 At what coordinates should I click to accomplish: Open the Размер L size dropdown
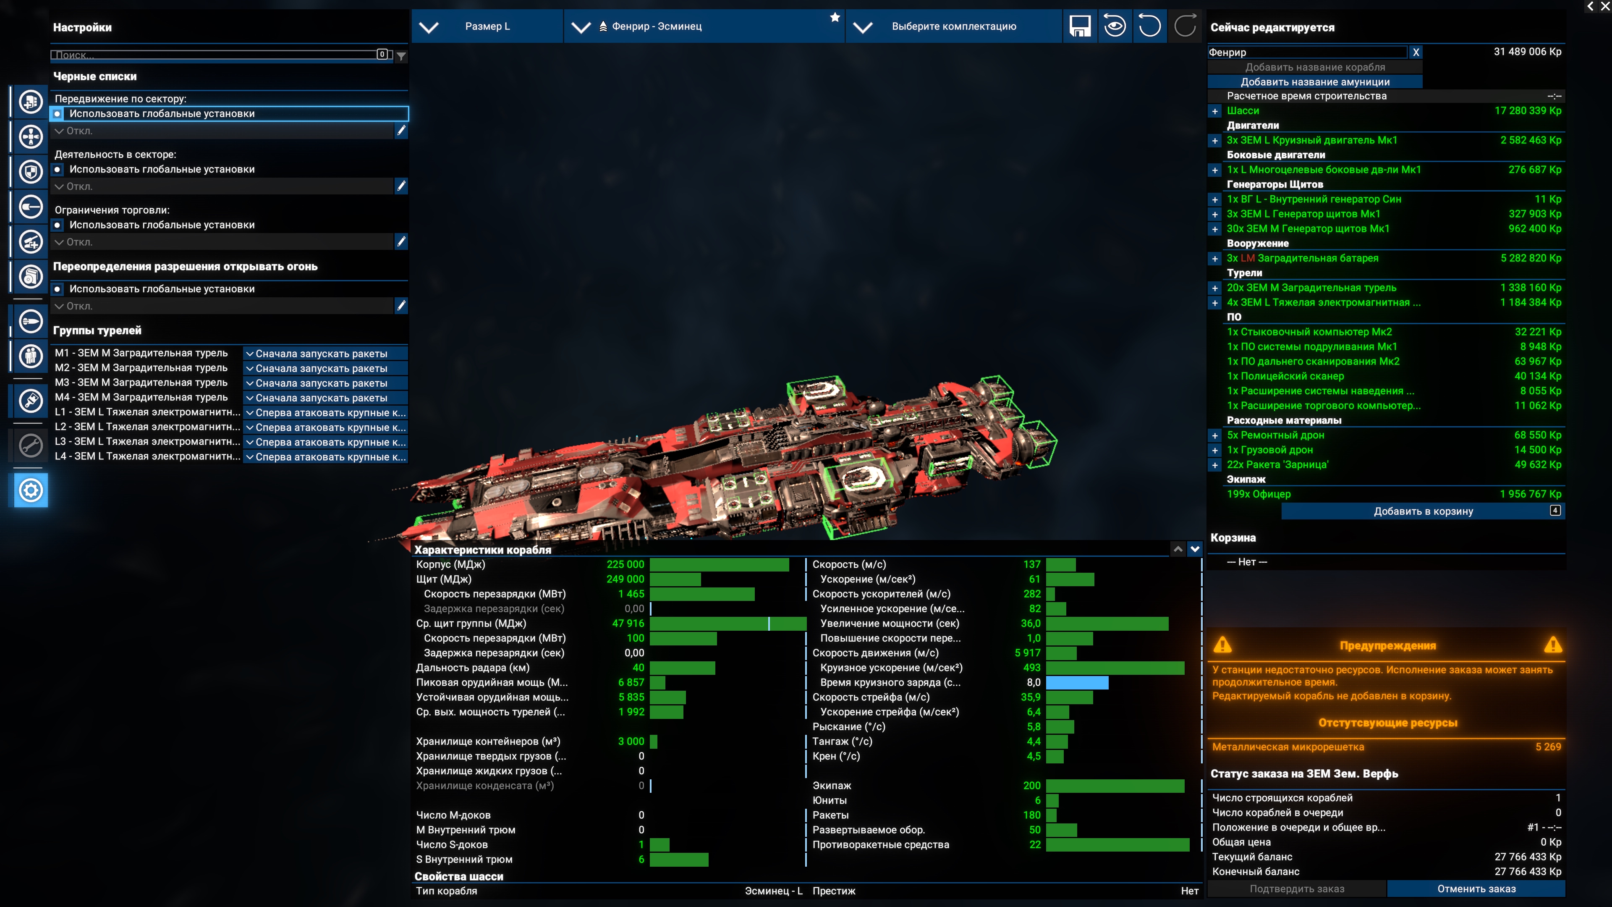coord(487,26)
